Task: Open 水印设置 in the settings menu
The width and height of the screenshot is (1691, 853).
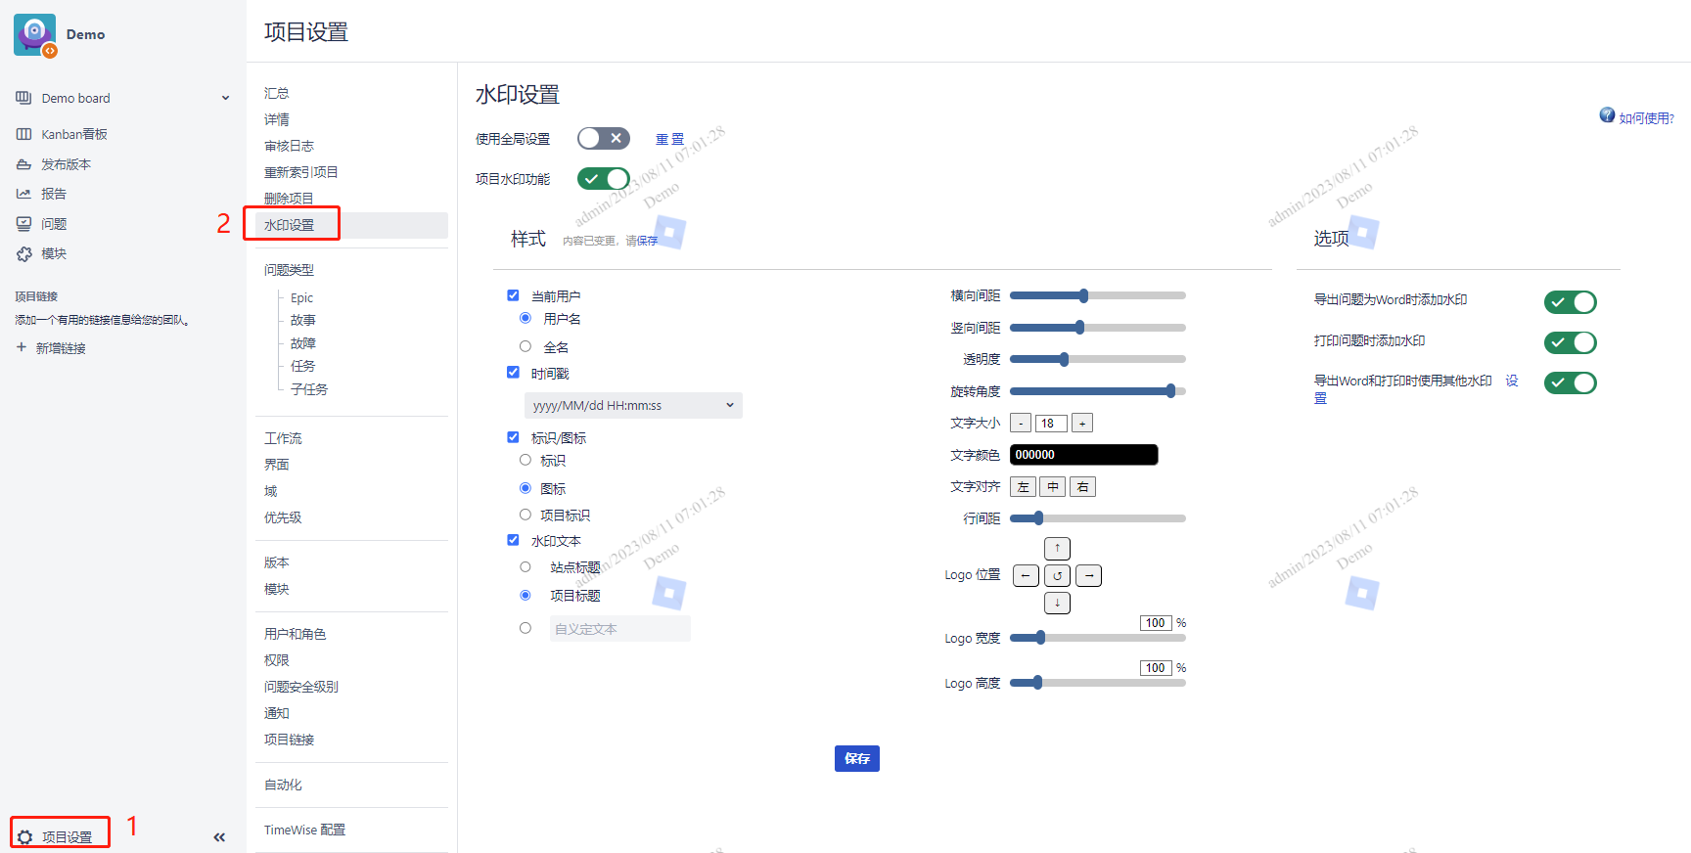Action: pyautogui.click(x=290, y=225)
